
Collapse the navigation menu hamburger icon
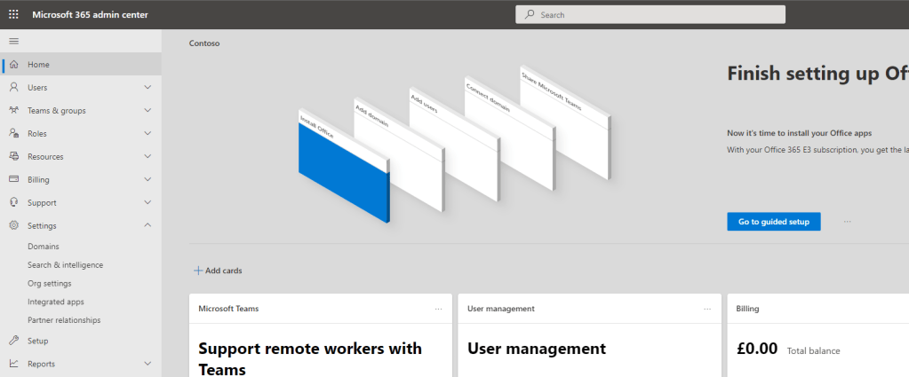pyautogui.click(x=13, y=42)
